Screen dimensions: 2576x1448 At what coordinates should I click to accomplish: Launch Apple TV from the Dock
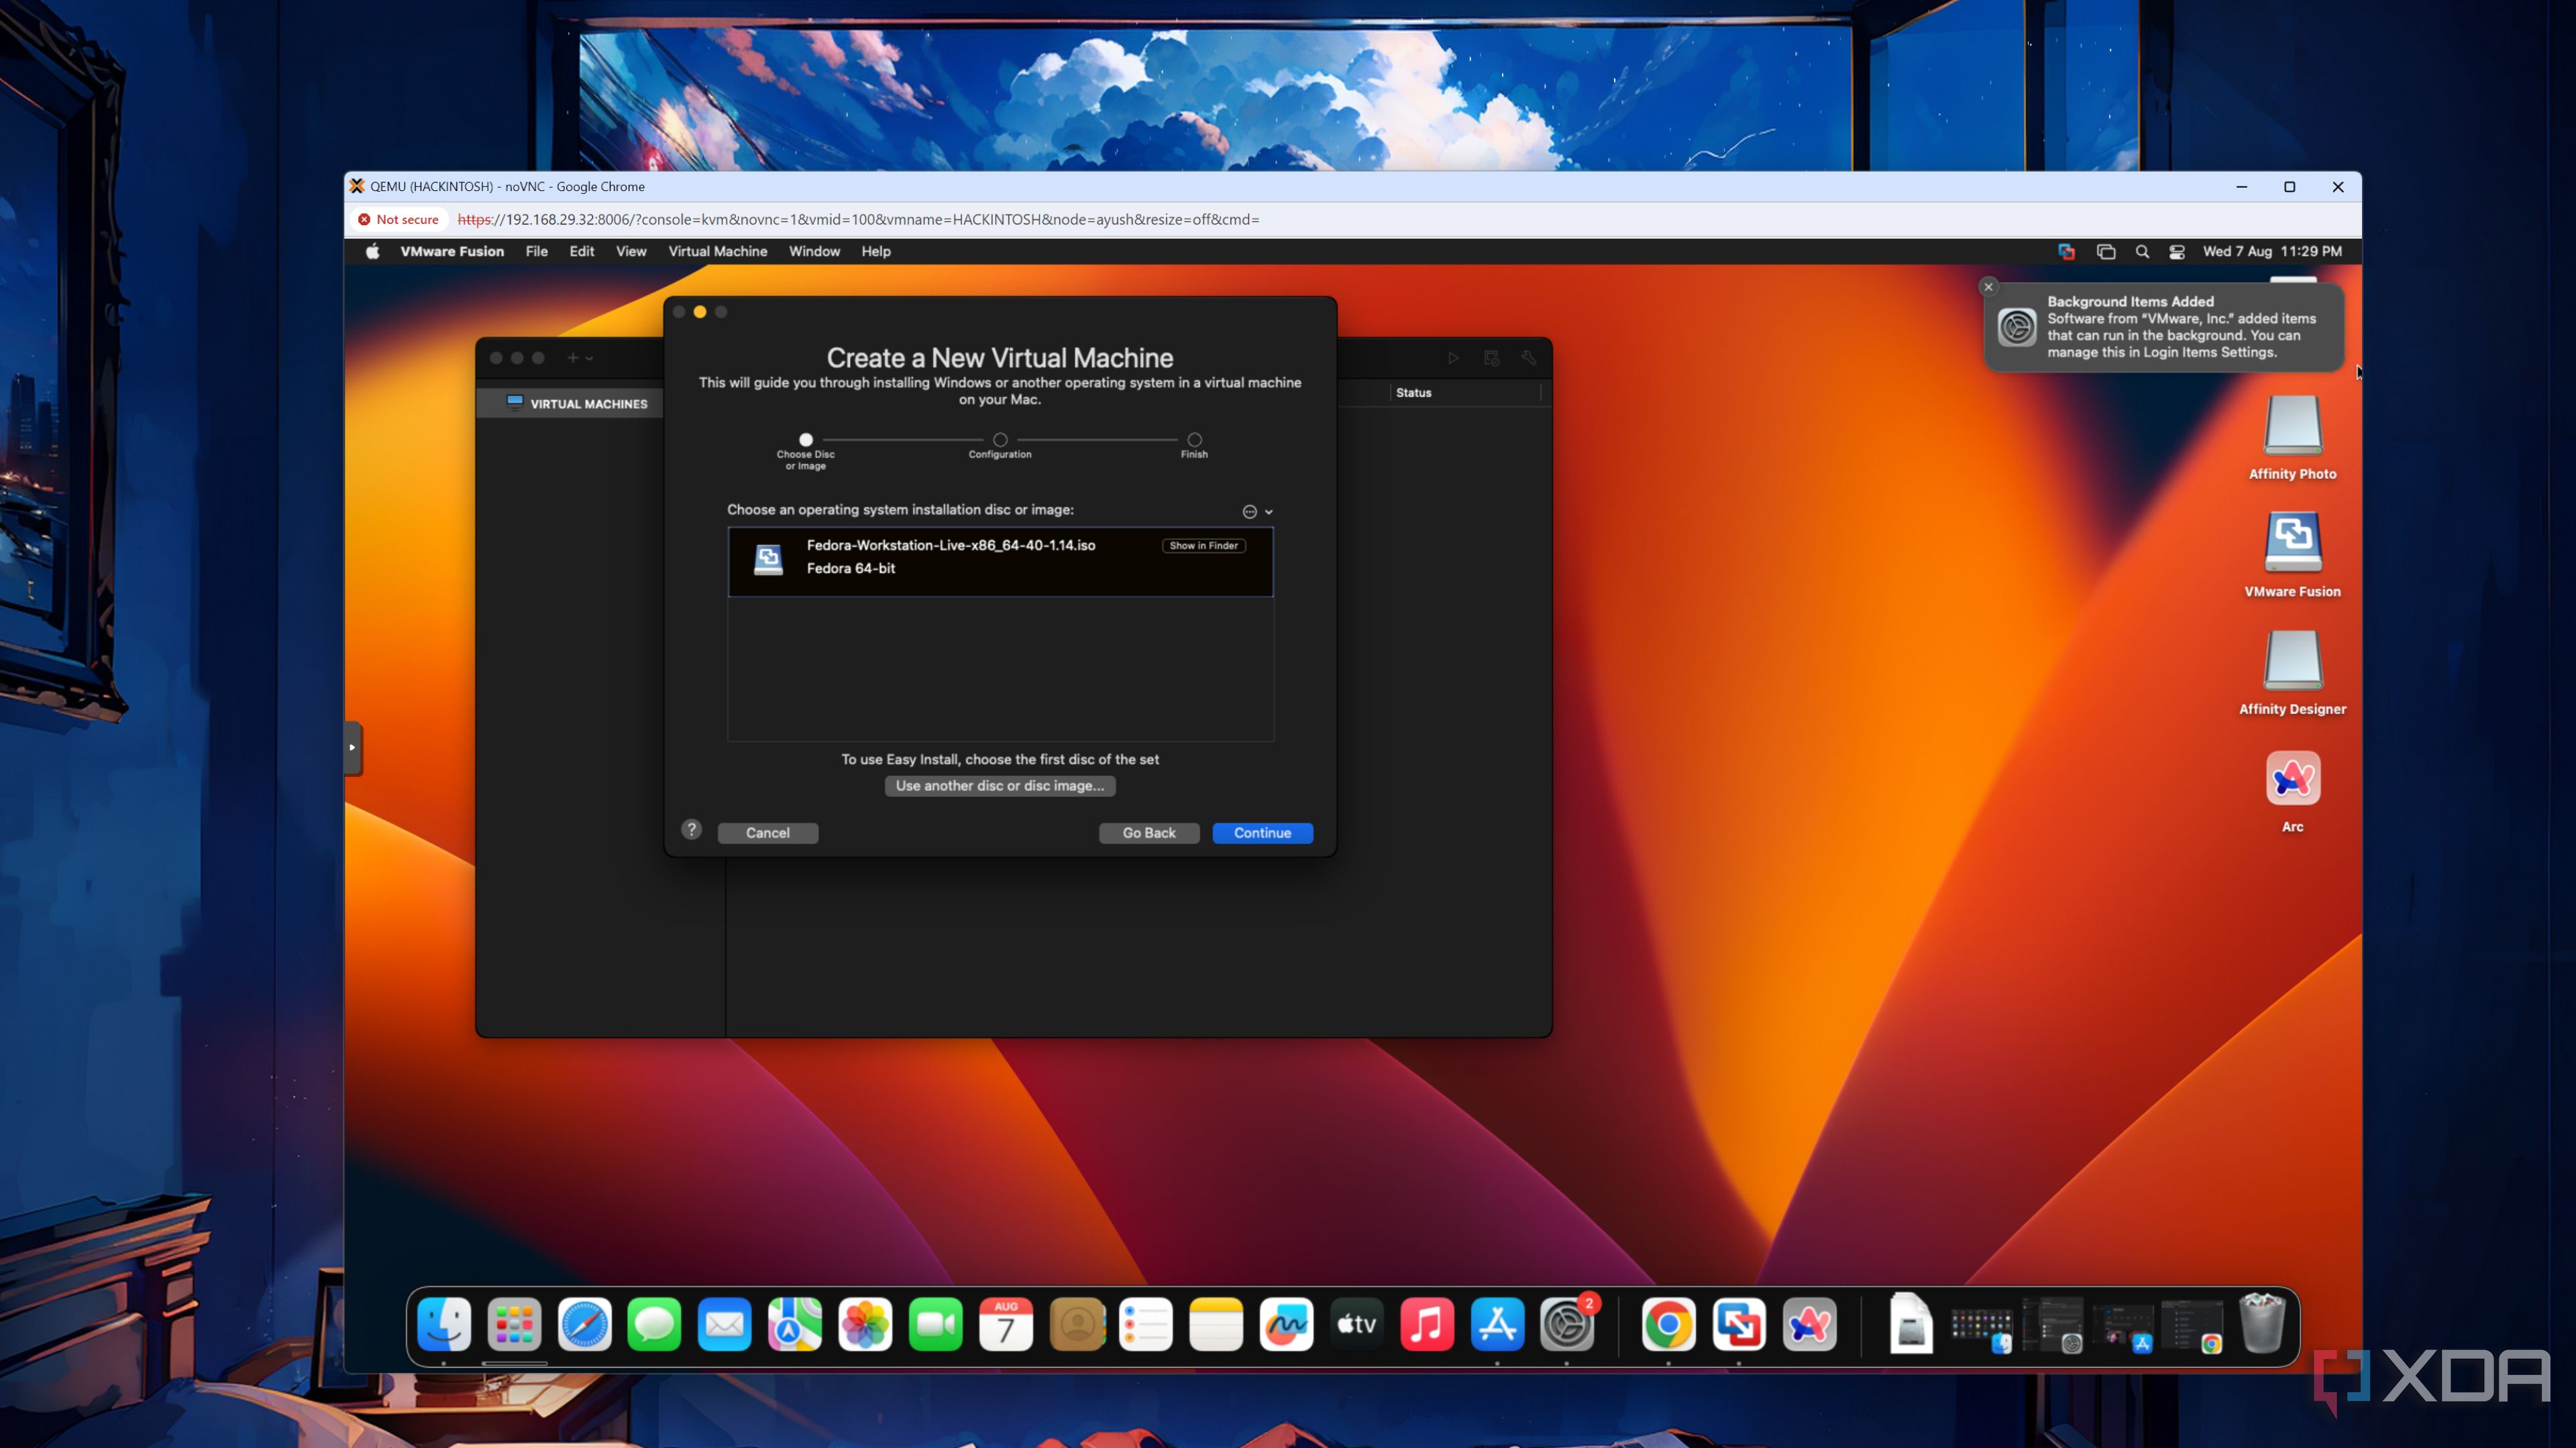coord(1357,1325)
